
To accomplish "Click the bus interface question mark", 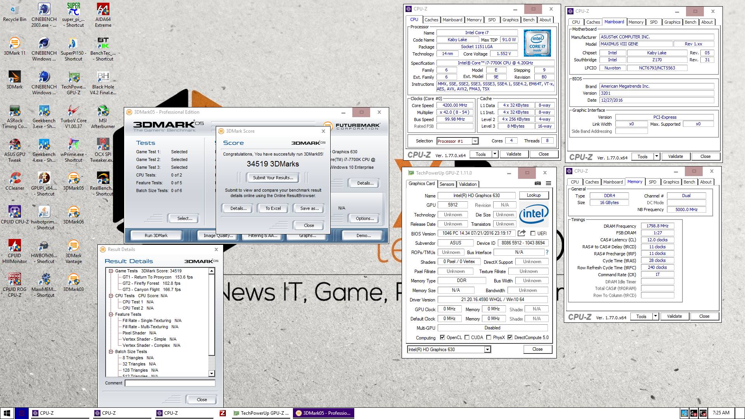I will click(547, 253).
